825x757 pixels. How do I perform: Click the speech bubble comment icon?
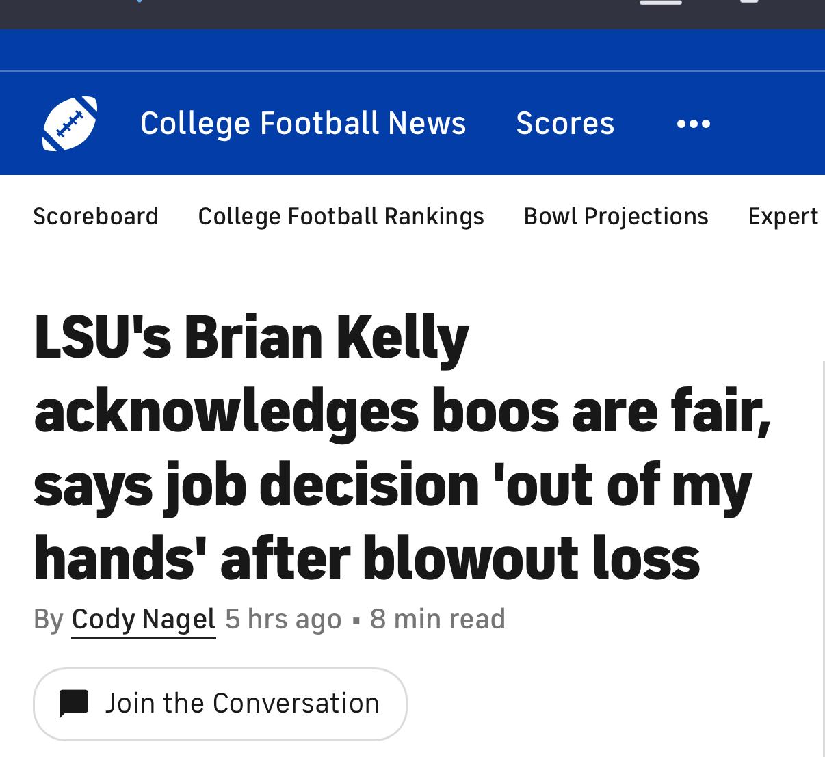click(74, 704)
